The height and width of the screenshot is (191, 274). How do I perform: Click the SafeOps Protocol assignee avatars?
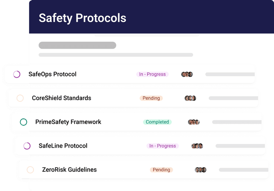click(x=187, y=74)
